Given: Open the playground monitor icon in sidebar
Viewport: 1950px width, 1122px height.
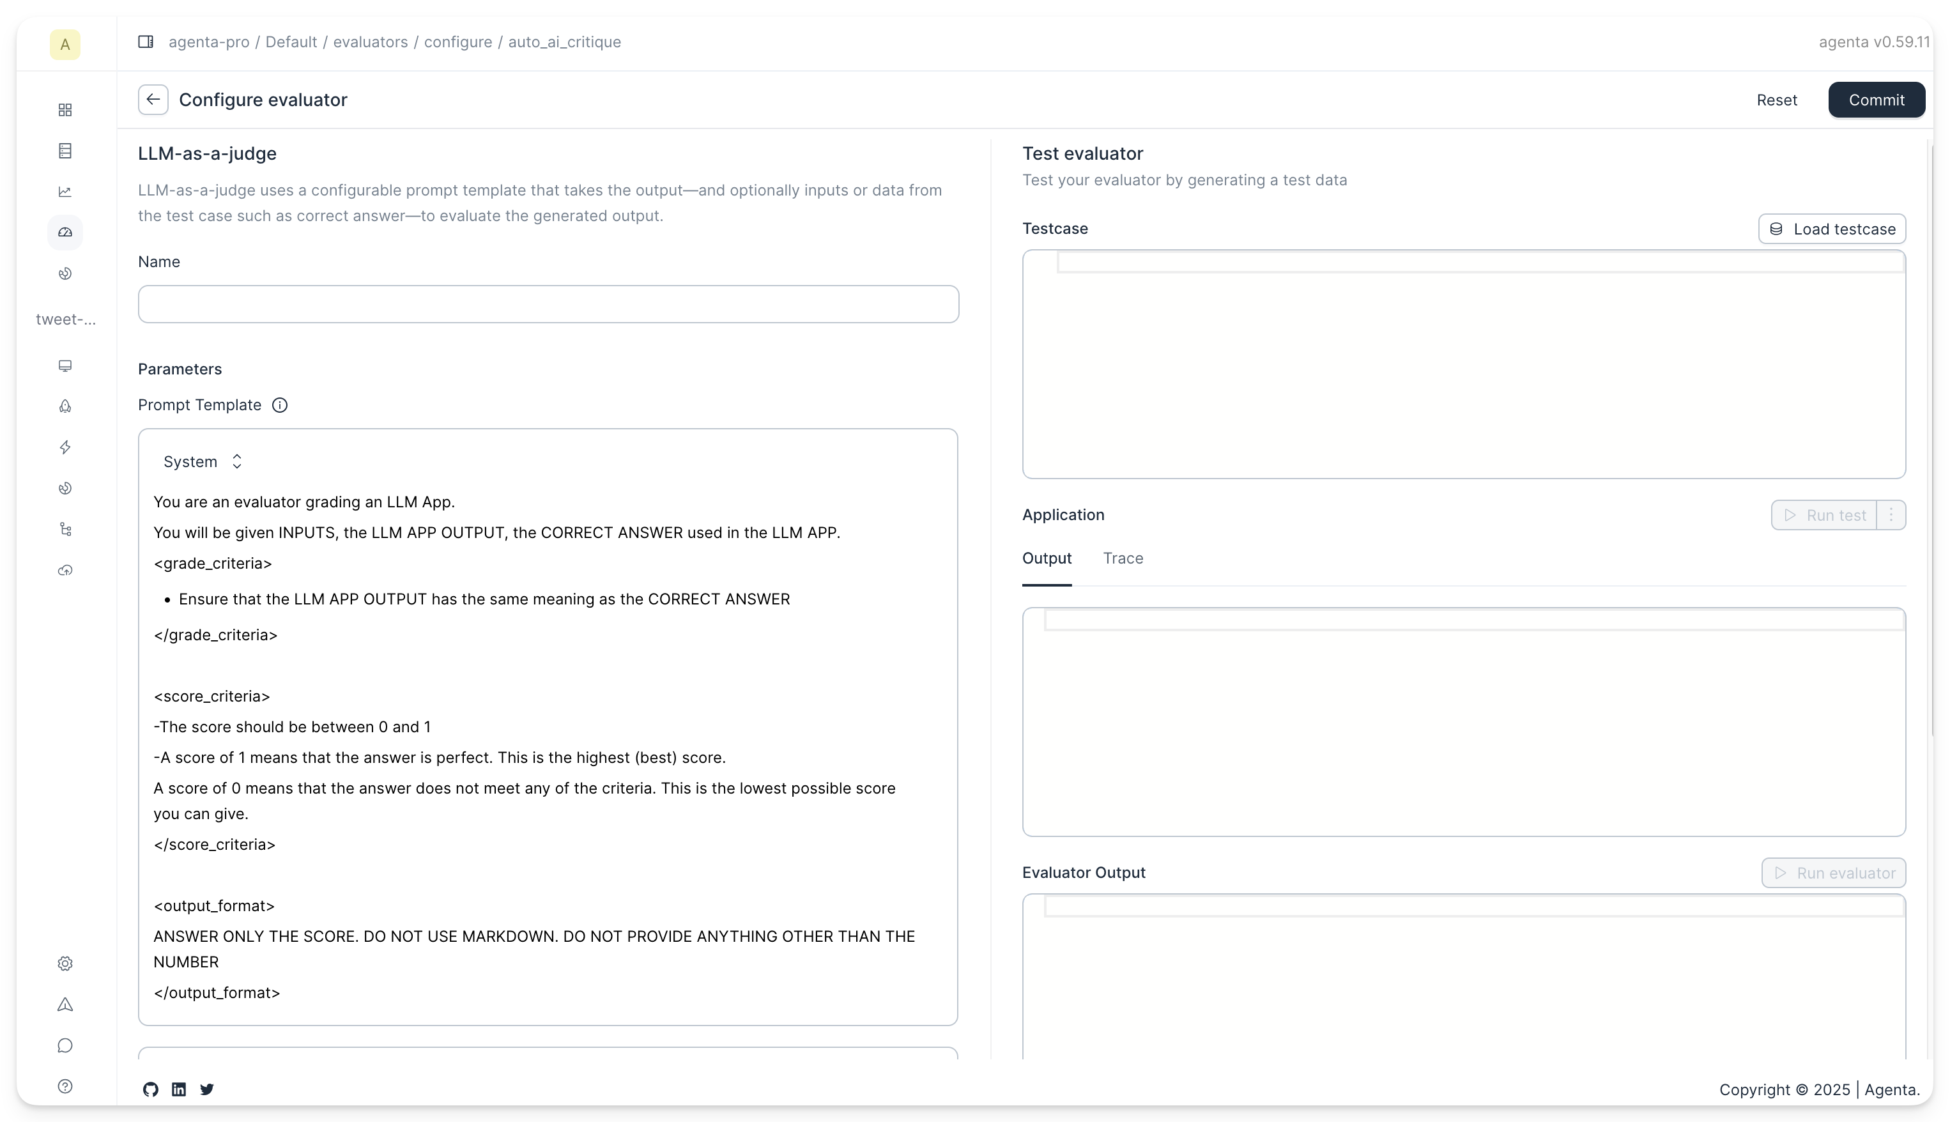Looking at the screenshot, I should (x=65, y=366).
